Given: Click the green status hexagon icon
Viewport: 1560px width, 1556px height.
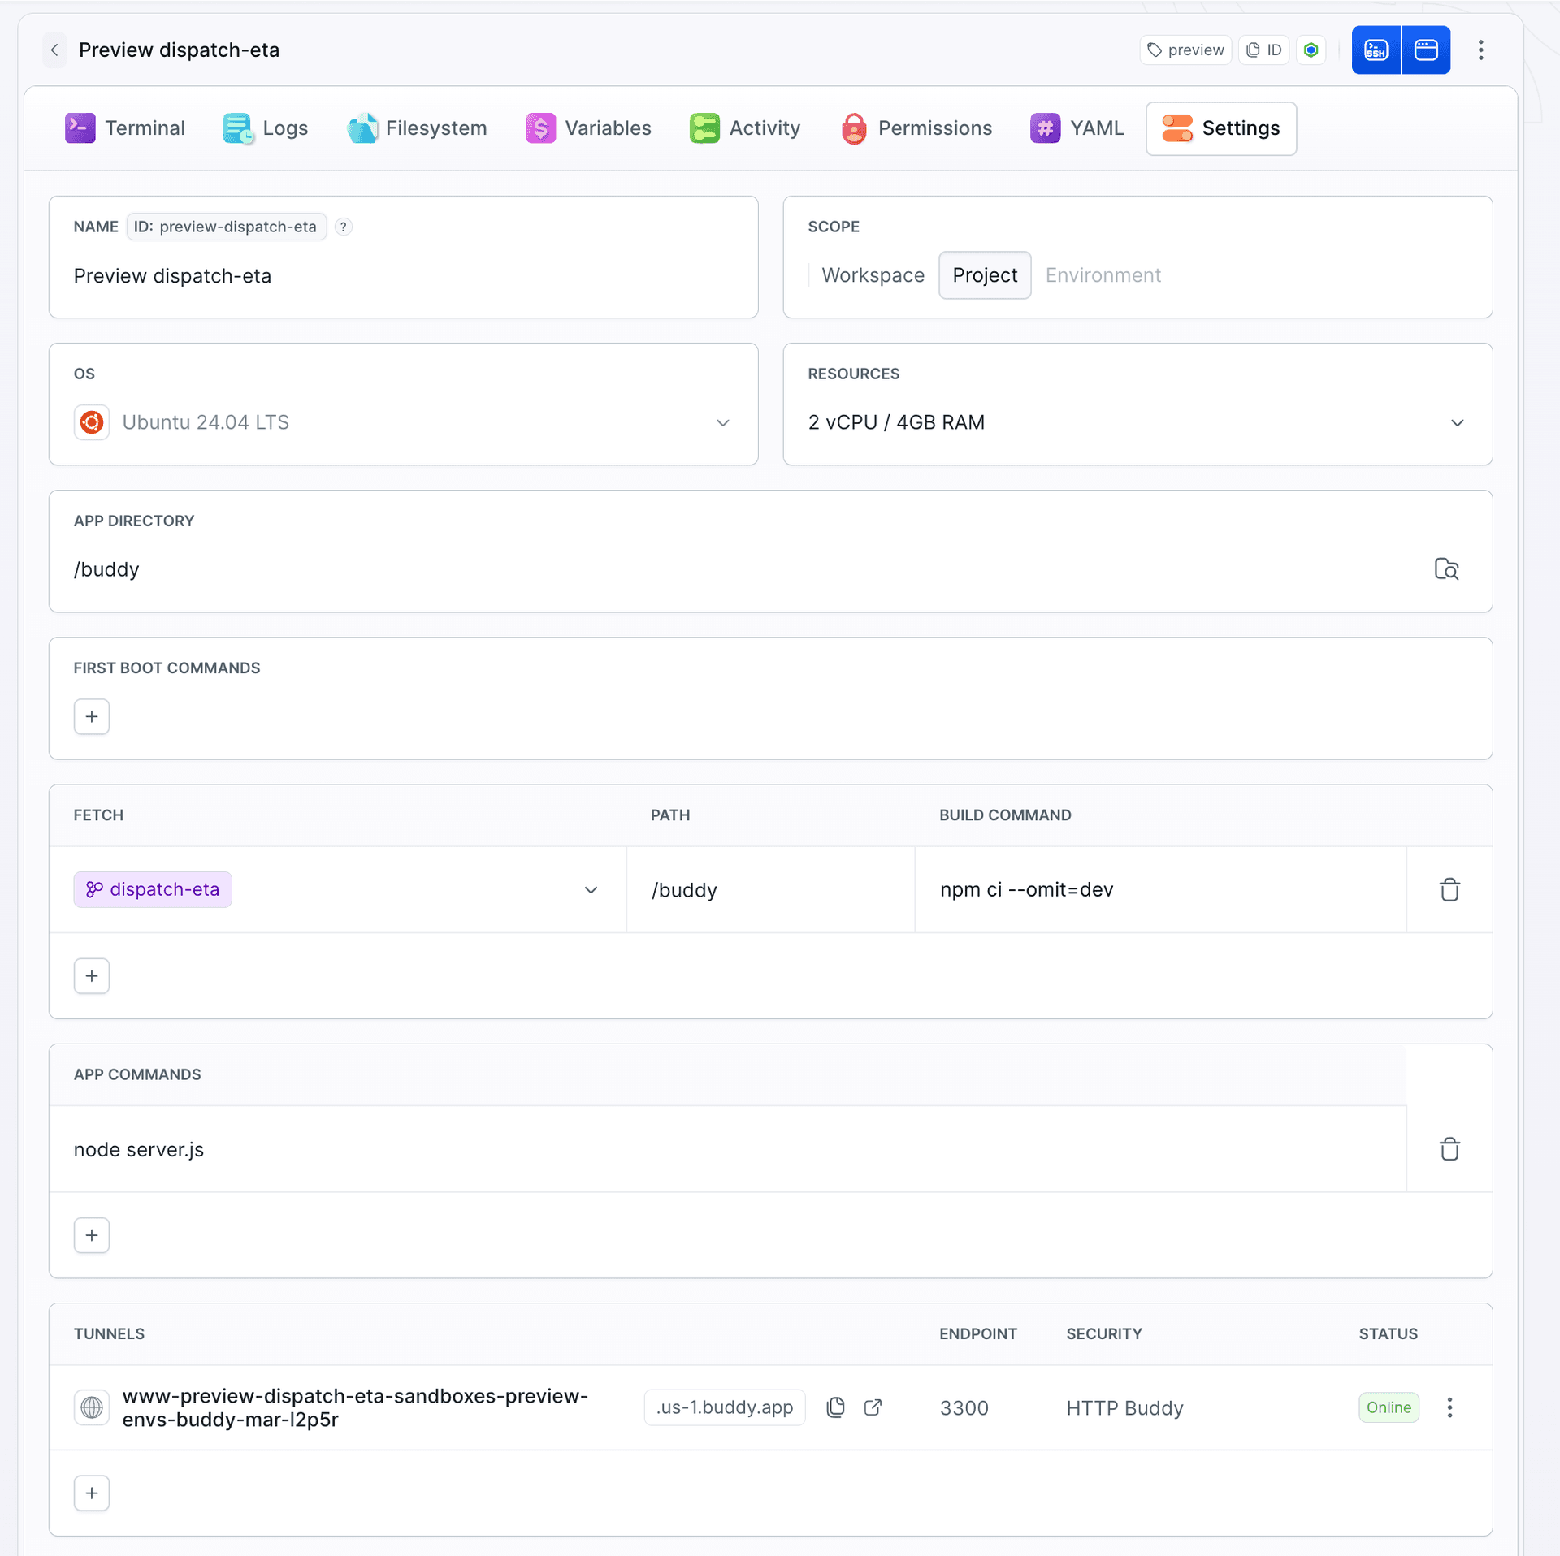Looking at the screenshot, I should (x=1311, y=50).
